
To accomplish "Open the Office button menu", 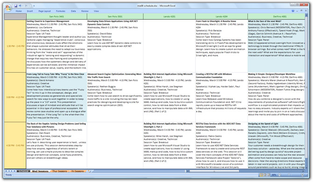I will 8,8.
